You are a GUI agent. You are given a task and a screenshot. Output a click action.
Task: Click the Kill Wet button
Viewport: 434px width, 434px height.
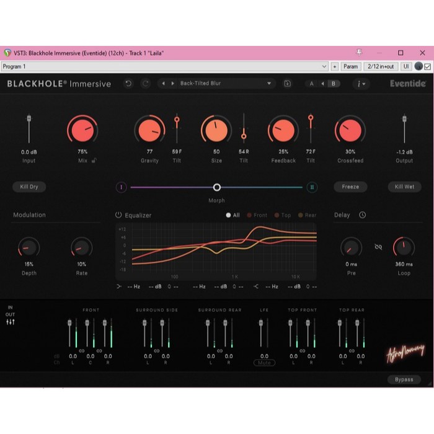click(x=404, y=187)
